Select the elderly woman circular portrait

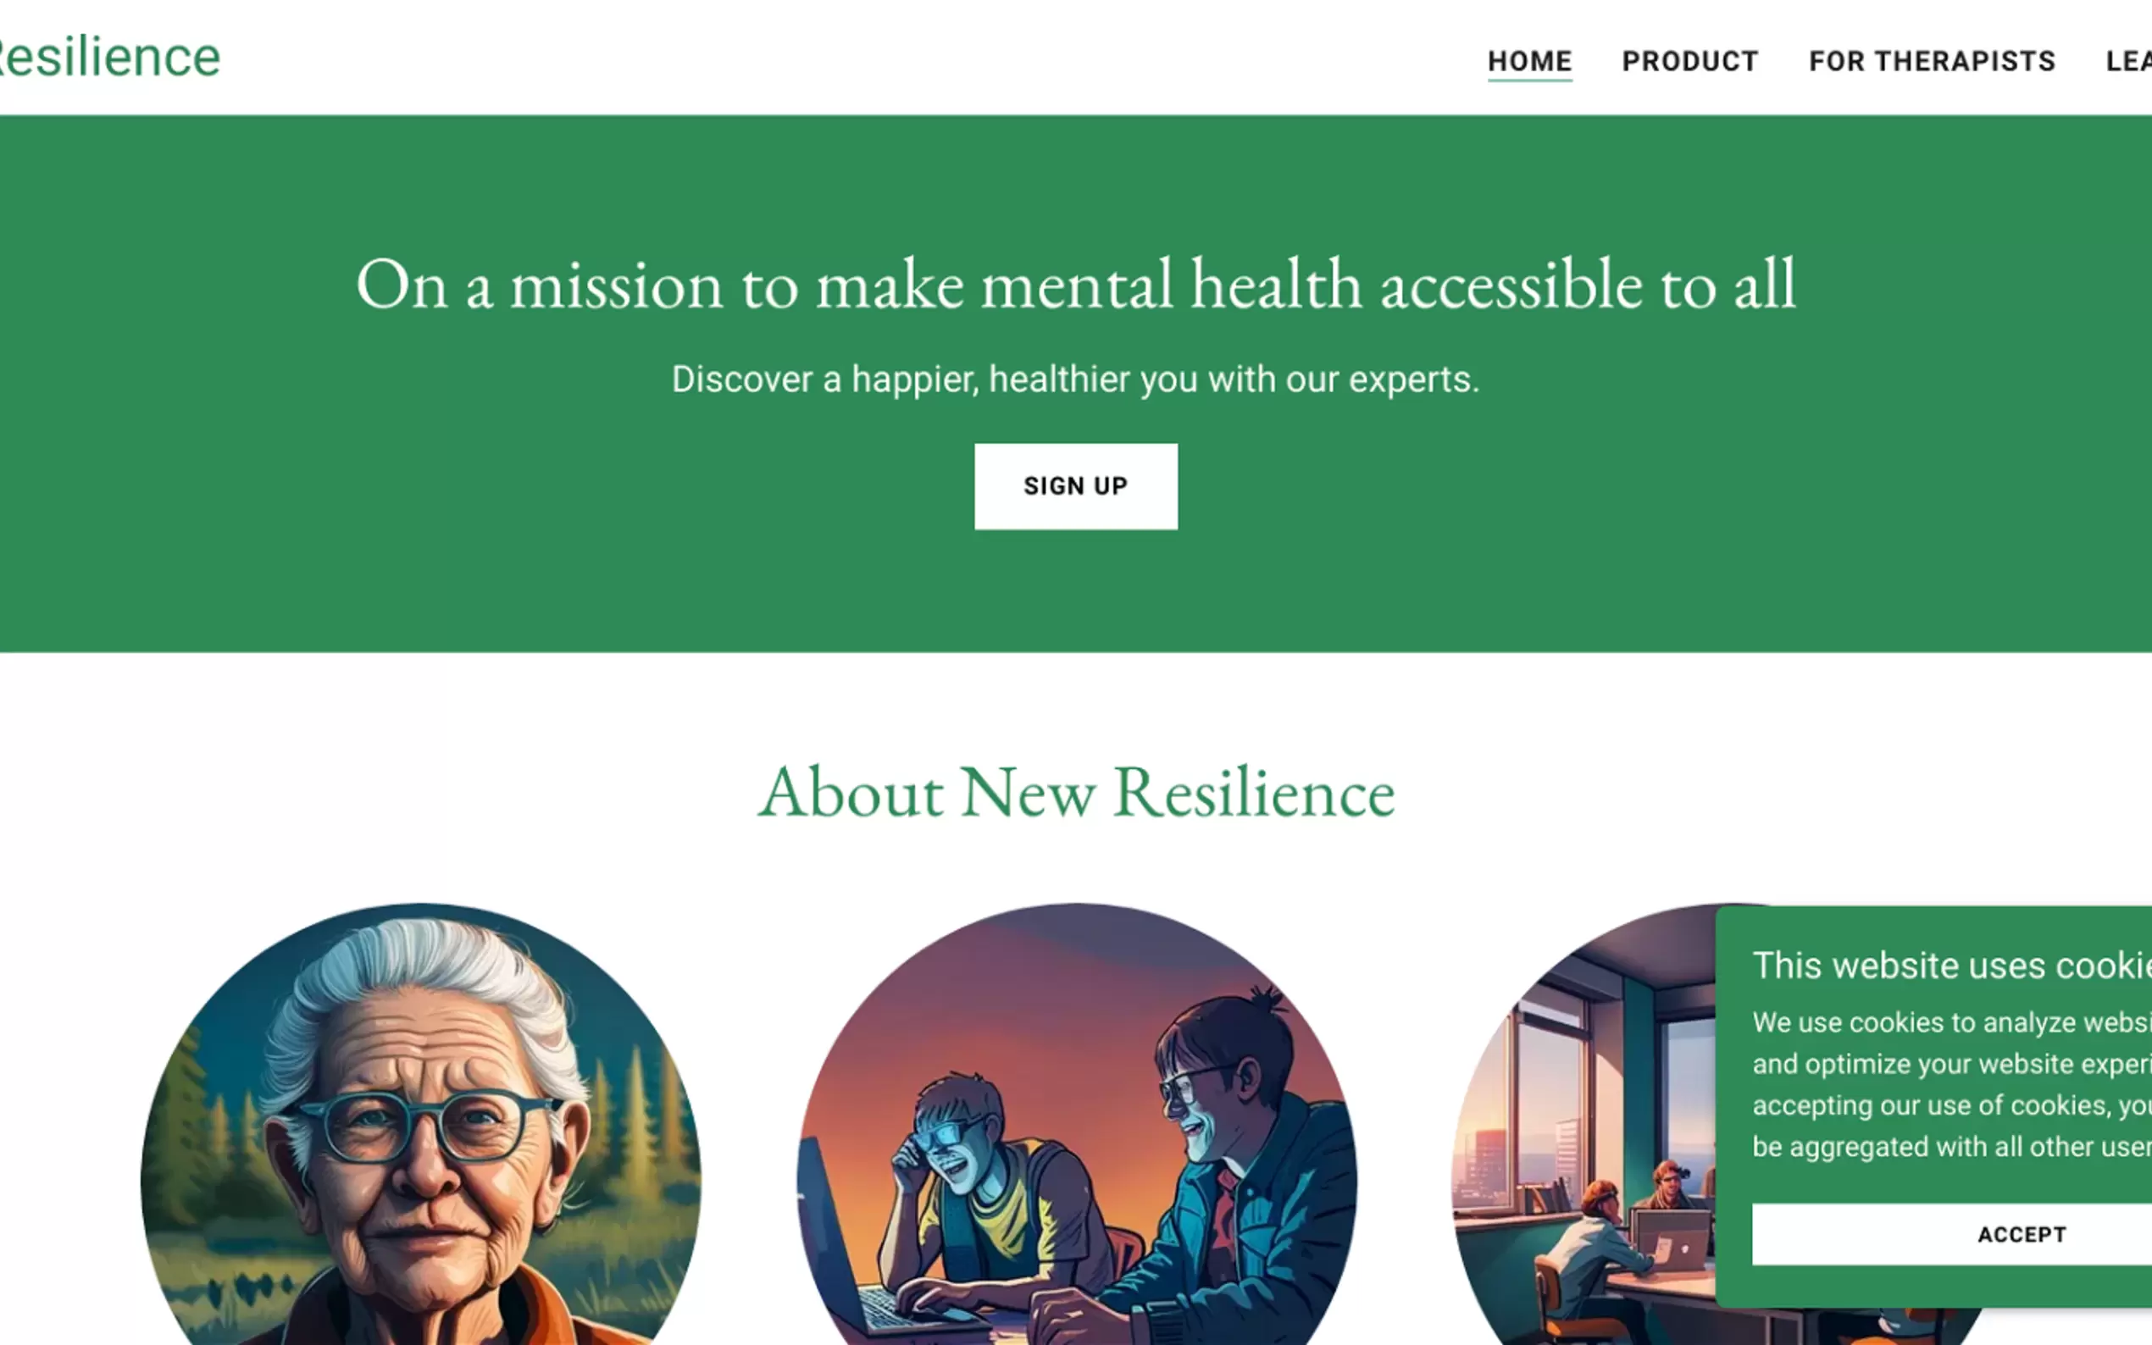click(x=421, y=1126)
